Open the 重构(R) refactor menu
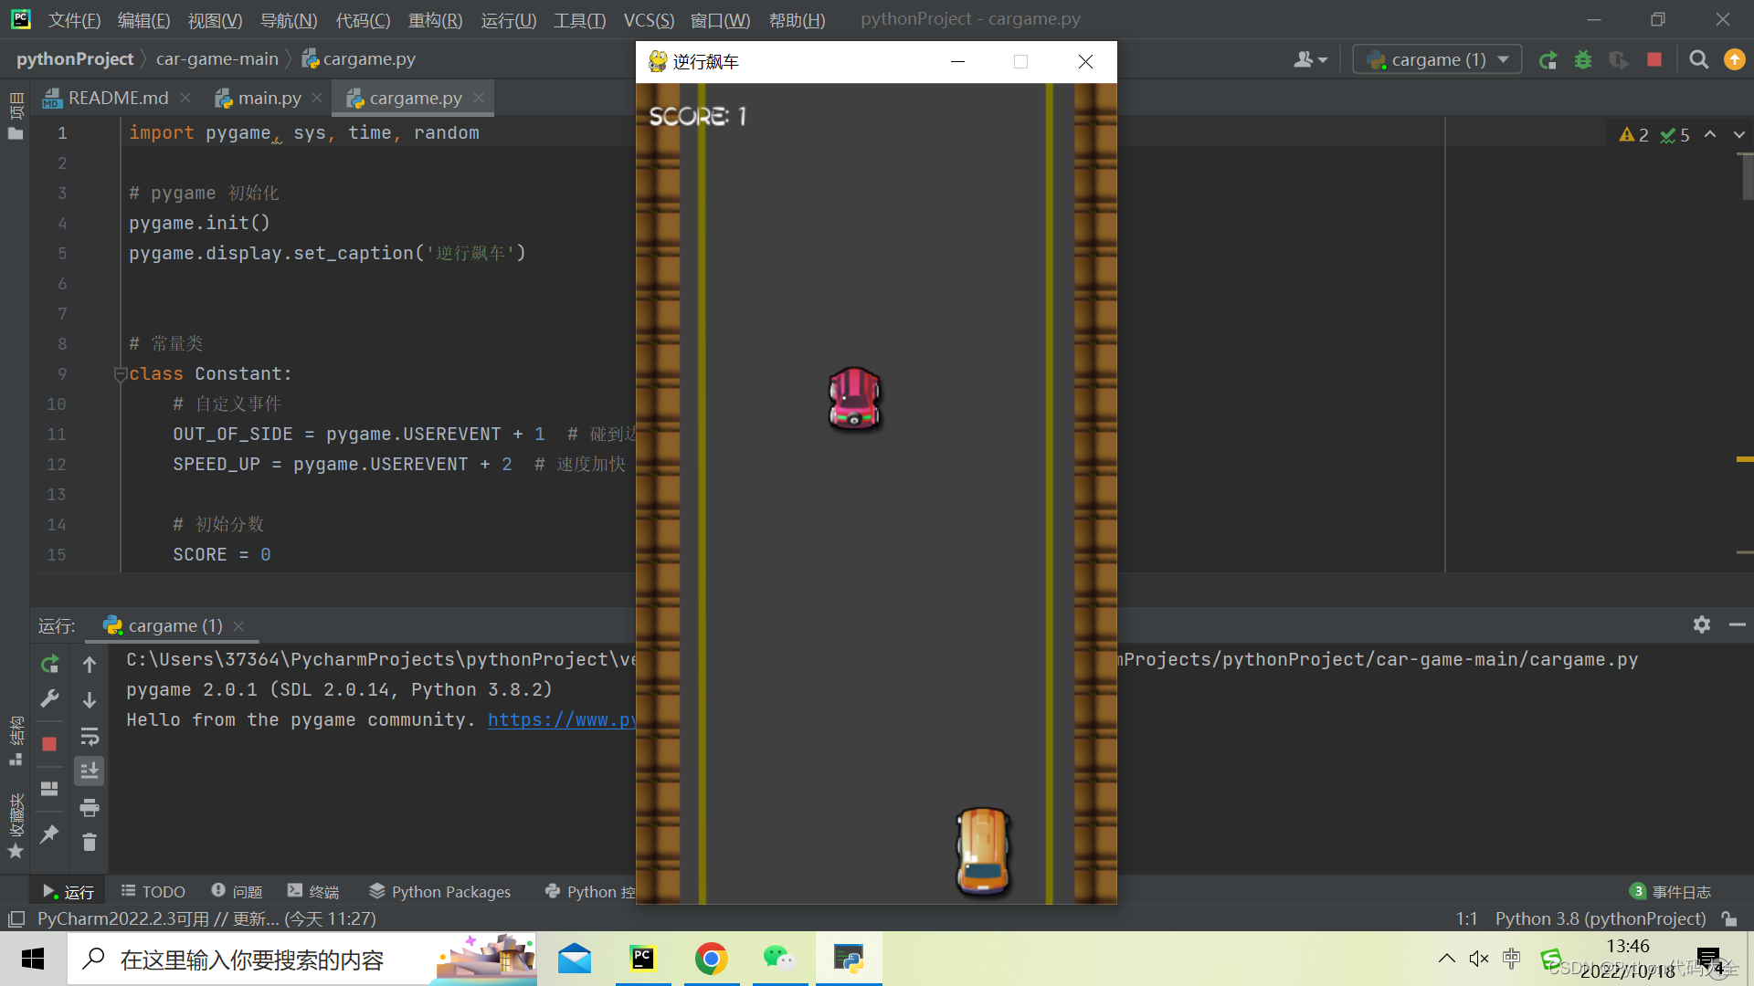Image resolution: width=1754 pixels, height=986 pixels. 435,20
